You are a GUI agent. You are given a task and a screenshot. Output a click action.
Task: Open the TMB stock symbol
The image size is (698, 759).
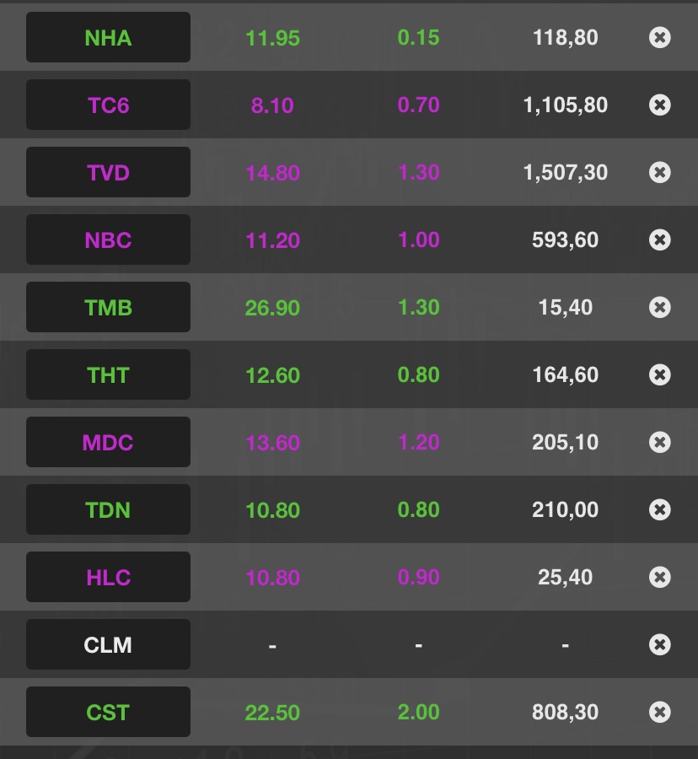(108, 307)
